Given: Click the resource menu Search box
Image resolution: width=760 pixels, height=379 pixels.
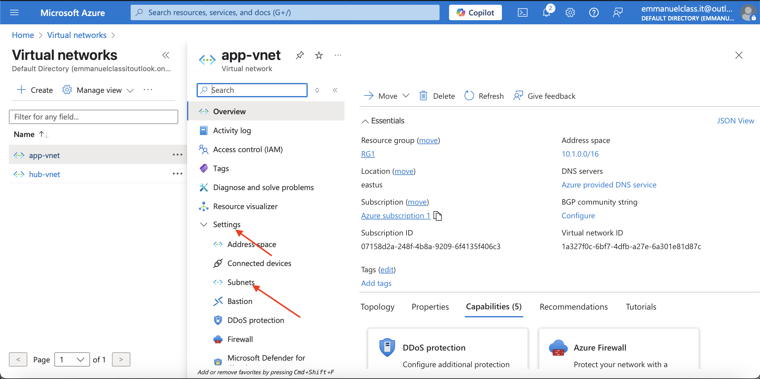Looking at the screenshot, I should pos(252,90).
